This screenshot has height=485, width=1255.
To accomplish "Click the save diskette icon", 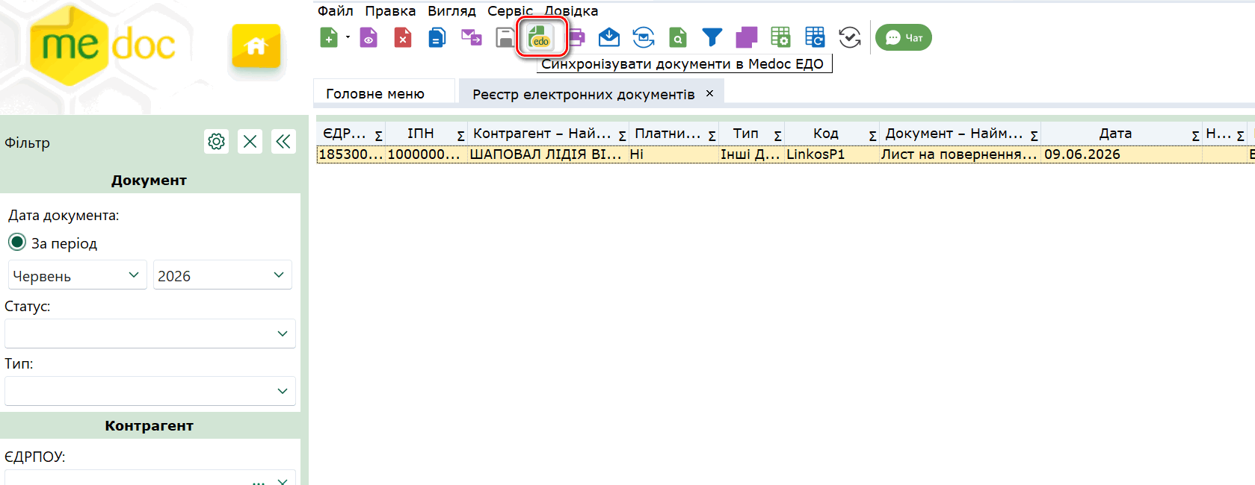I will pyautogui.click(x=506, y=37).
